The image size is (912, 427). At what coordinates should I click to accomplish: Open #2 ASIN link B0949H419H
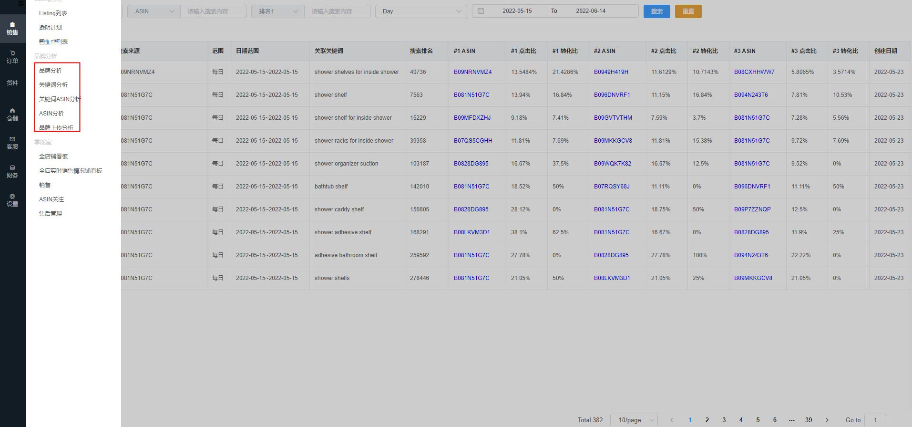(x=611, y=72)
